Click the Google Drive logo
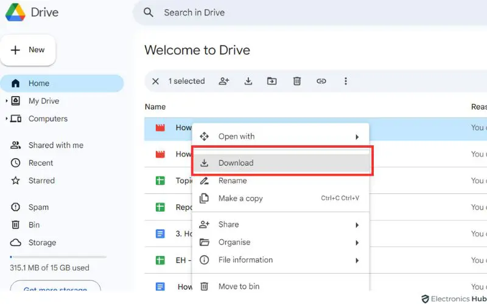487x304 pixels. [x=15, y=12]
